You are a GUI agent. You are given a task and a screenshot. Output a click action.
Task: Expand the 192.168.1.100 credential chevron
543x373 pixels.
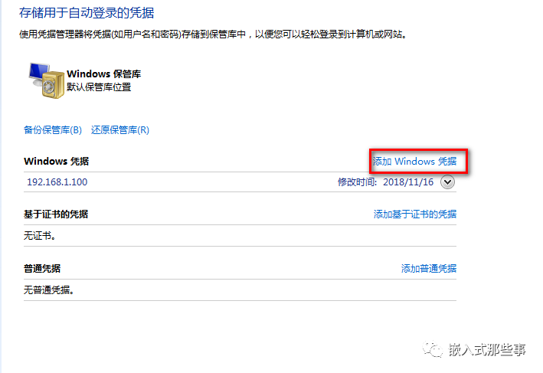click(x=447, y=182)
